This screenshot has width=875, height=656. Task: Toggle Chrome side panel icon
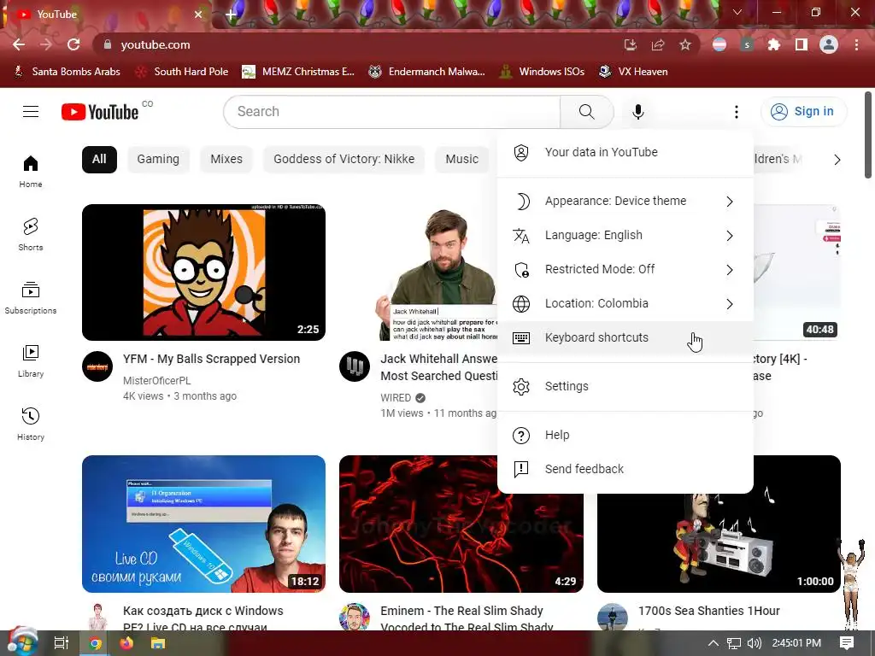click(802, 44)
